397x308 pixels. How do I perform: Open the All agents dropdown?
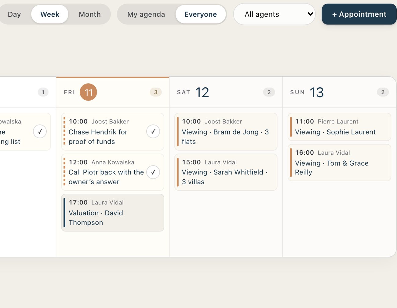[274, 14]
